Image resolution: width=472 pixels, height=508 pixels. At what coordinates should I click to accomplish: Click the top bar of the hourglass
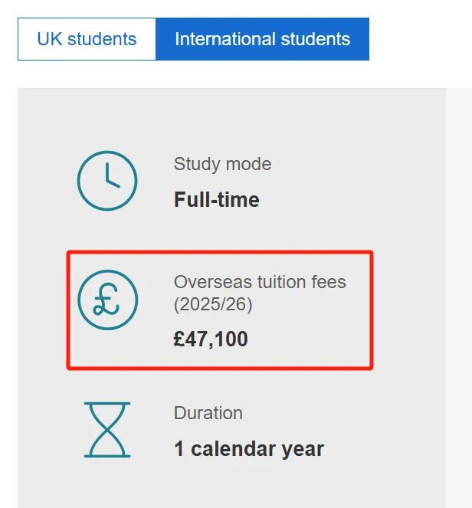(107, 405)
